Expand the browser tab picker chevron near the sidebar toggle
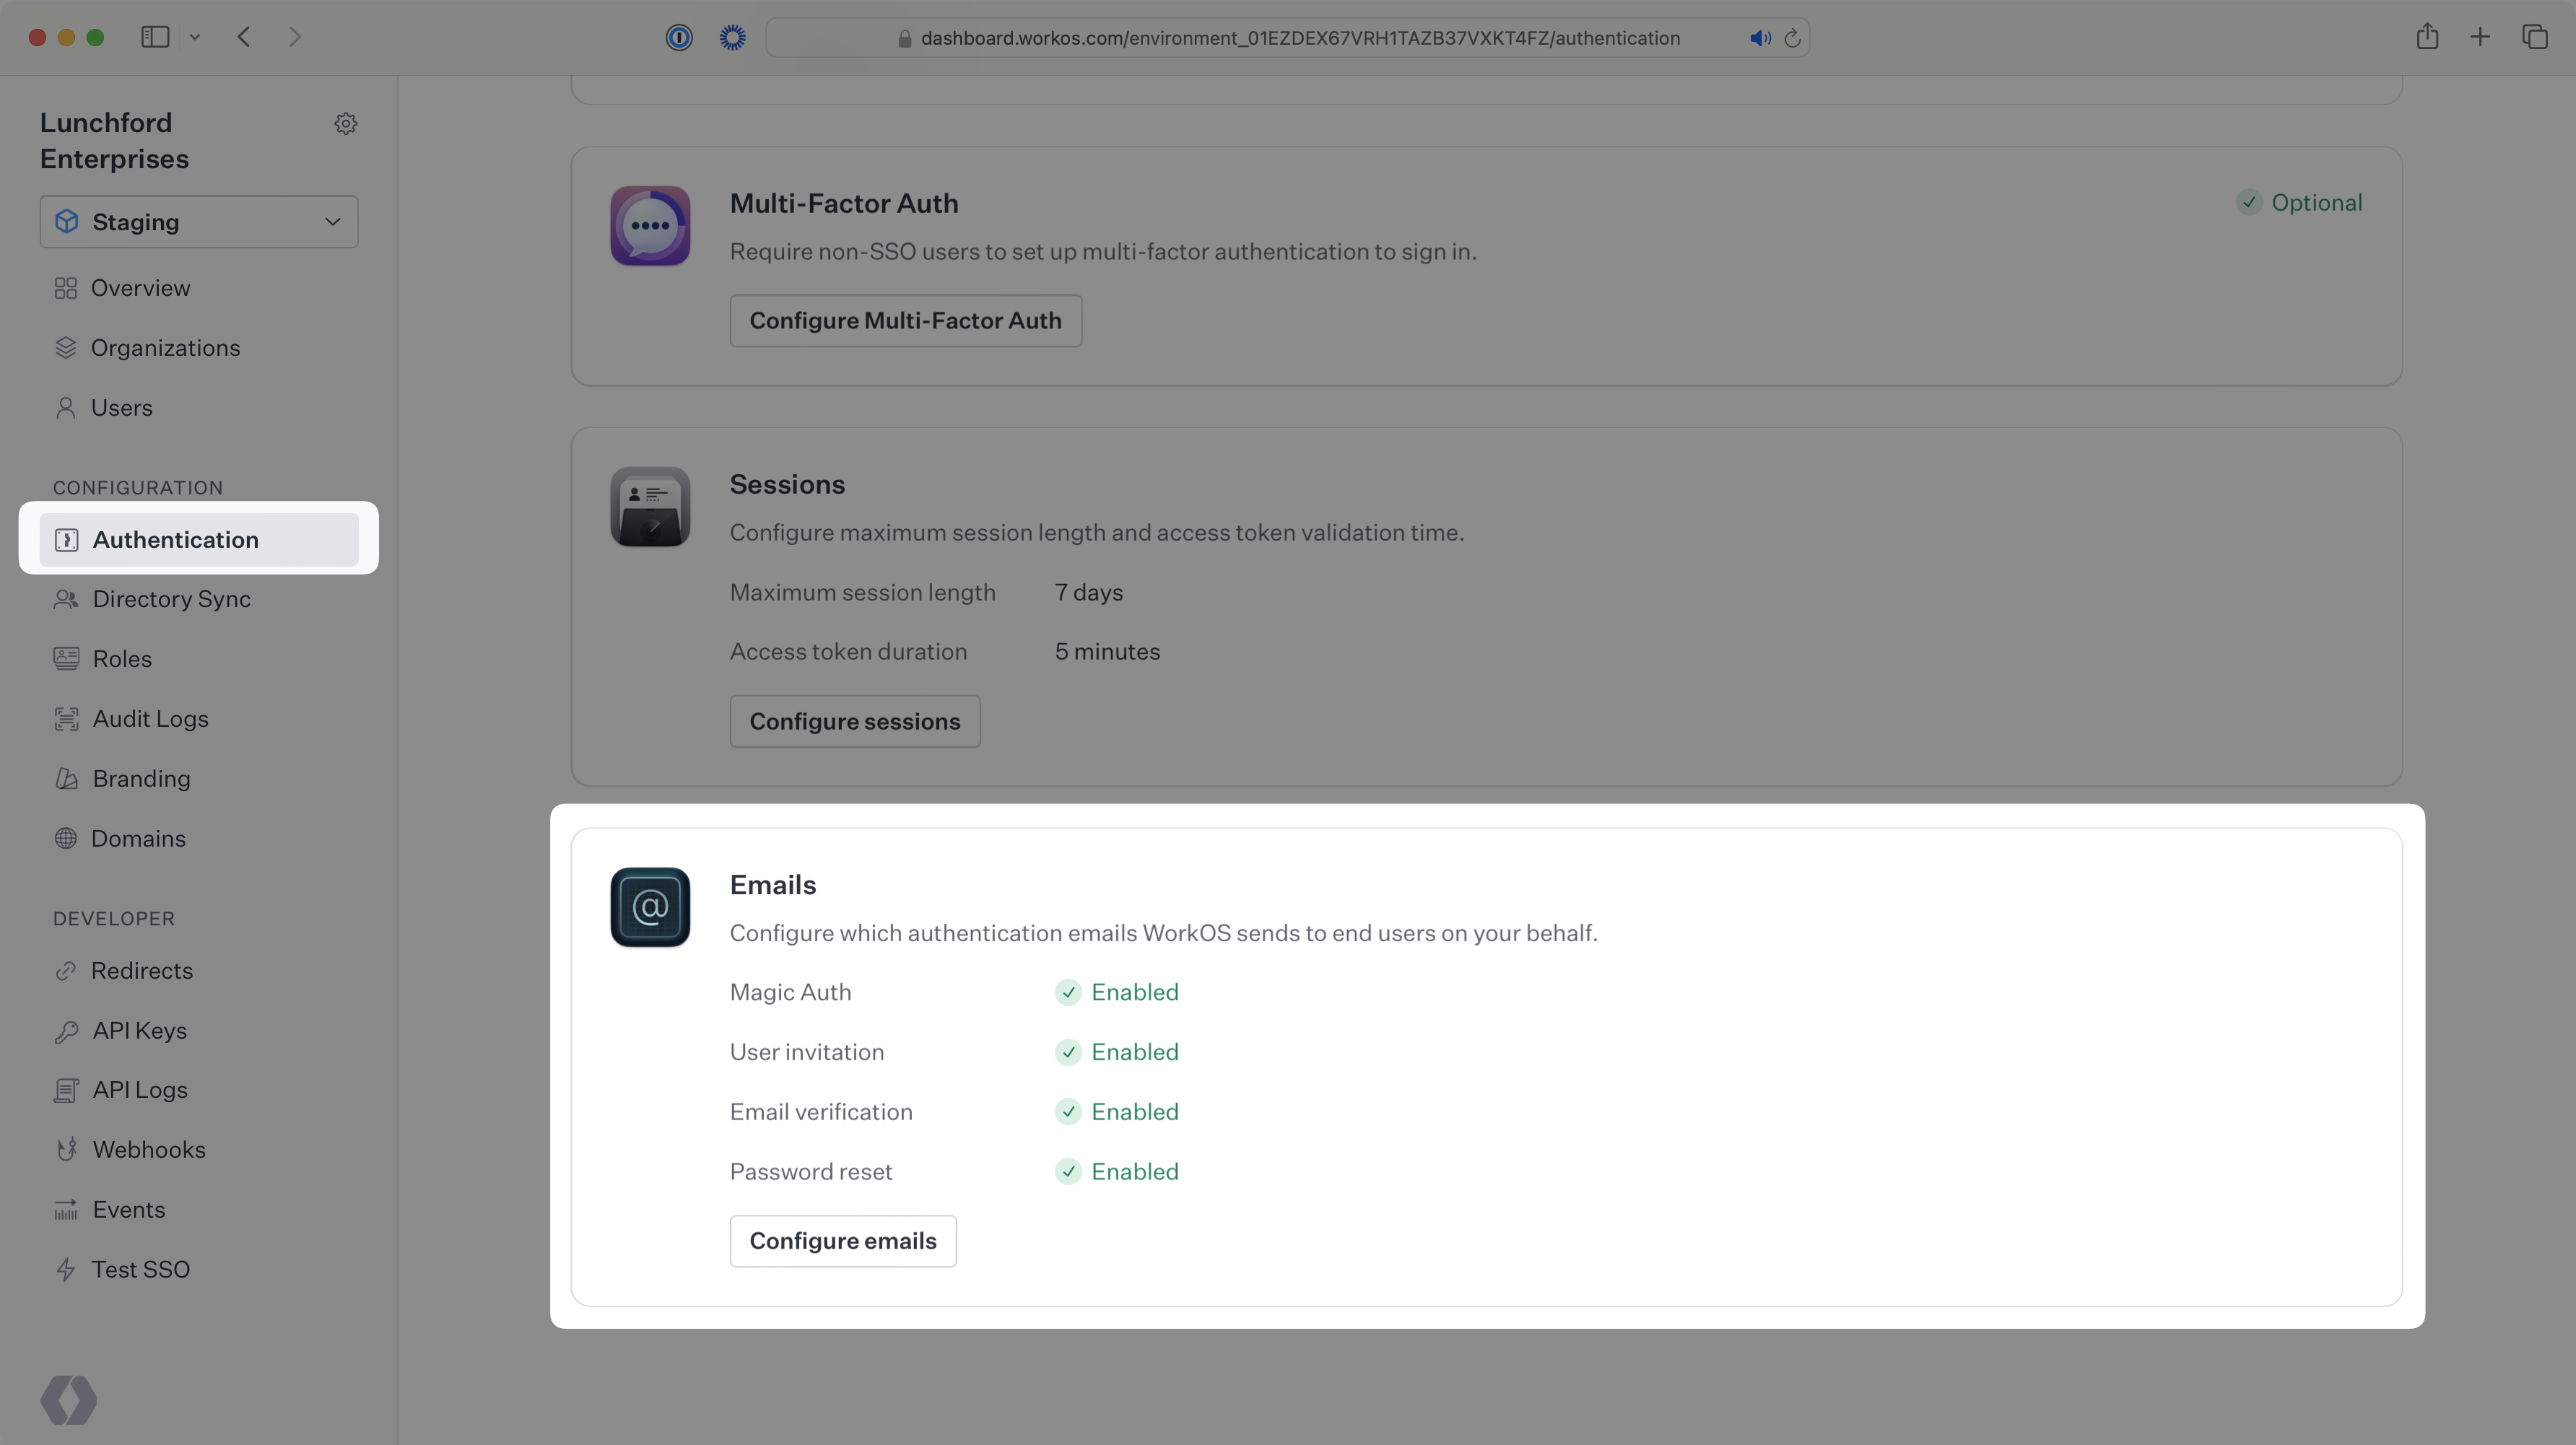 click(195, 37)
